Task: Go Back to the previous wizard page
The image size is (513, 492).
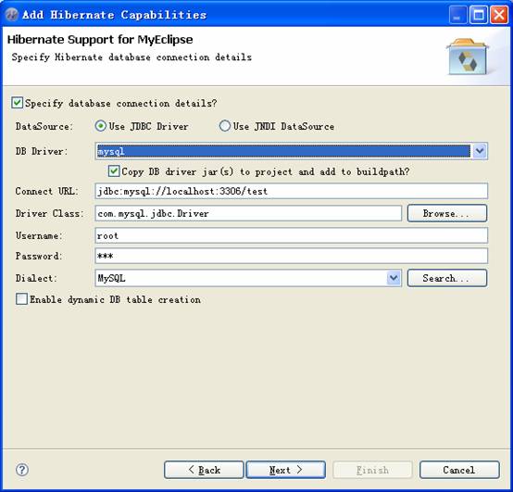Action: click(204, 470)
